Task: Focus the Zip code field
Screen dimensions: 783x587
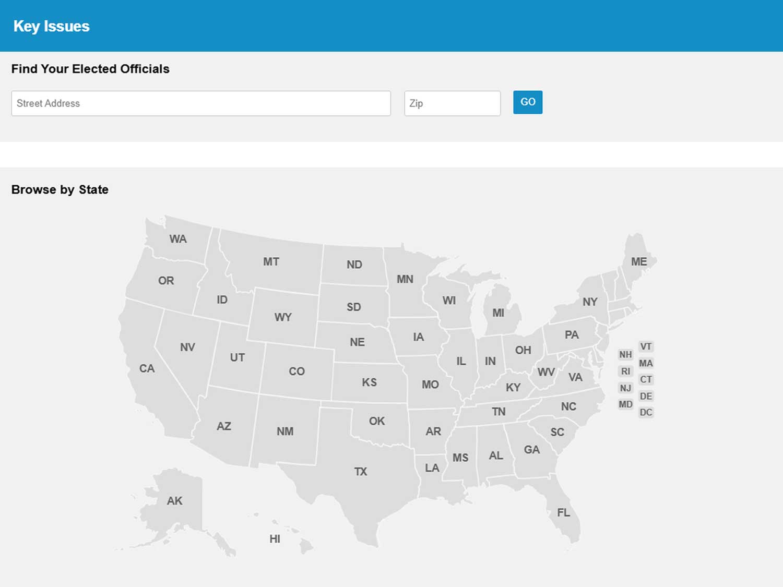Action: pos(452,103)
